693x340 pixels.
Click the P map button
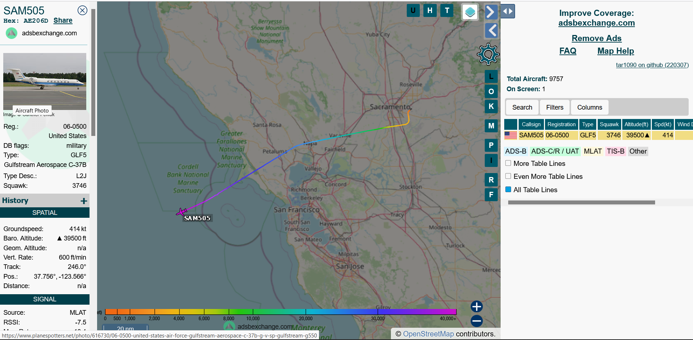point(491,145)
